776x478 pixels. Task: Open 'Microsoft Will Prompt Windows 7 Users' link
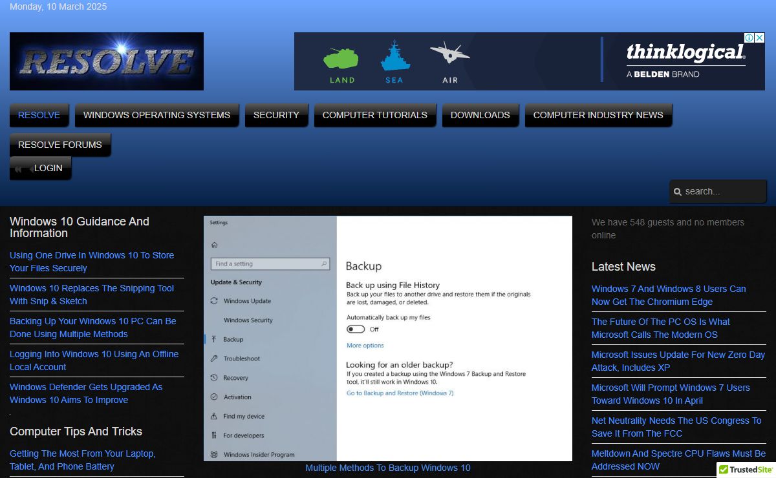[671, 394]
